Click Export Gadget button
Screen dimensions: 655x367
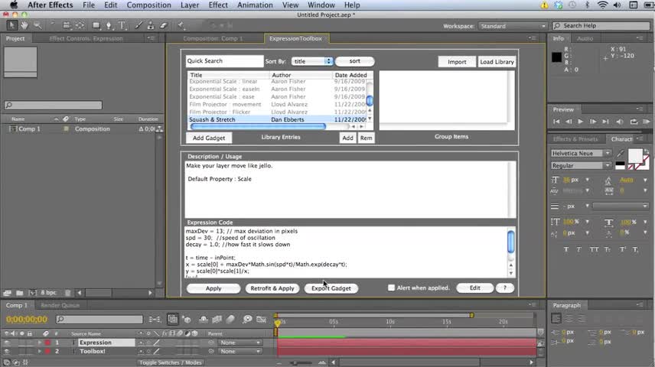click(x=331, y=288)
